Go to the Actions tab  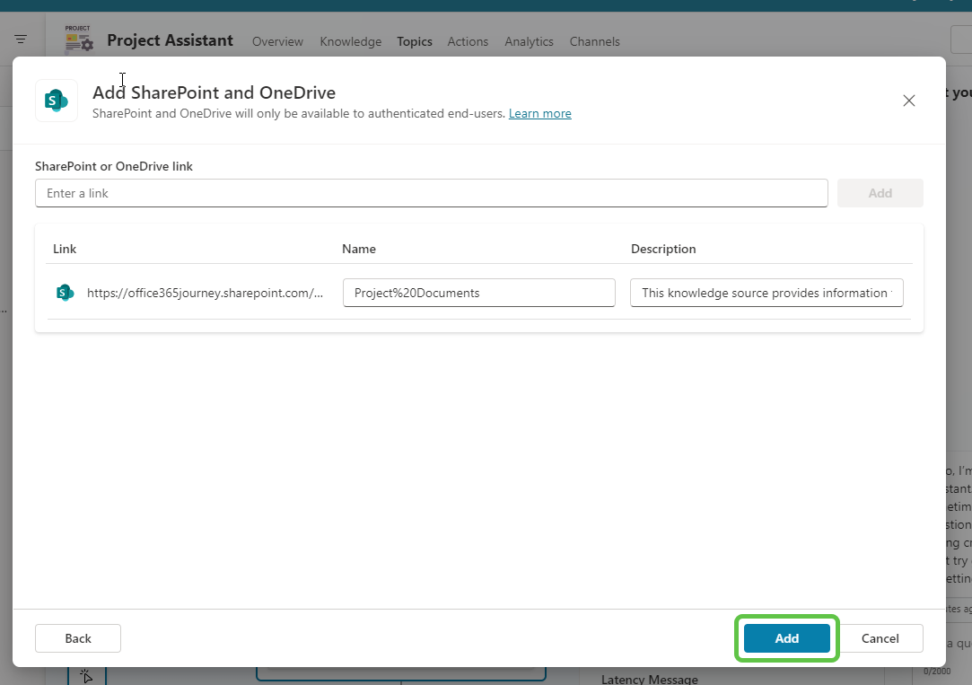click(468, 41)
